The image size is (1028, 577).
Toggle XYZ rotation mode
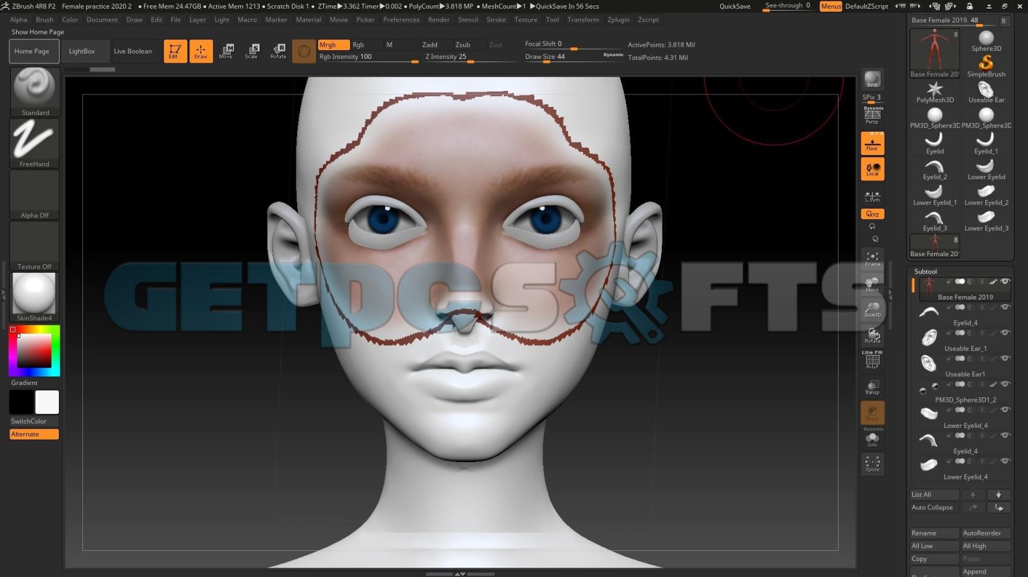[x=872, y=214]
